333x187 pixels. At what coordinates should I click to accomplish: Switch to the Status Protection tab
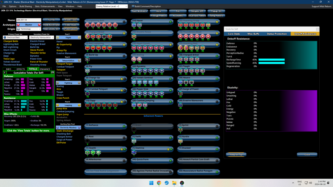(277, 34)
